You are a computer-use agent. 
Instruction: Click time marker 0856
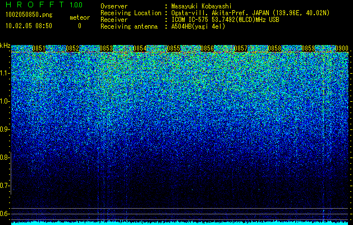[x=207, y=48]
